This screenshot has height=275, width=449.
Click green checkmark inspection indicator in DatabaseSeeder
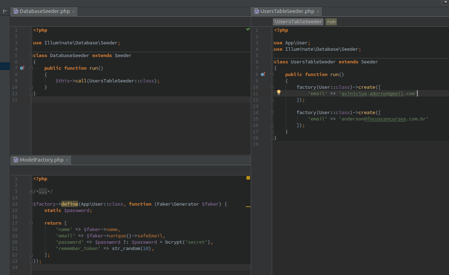click(x=248, y=29)
